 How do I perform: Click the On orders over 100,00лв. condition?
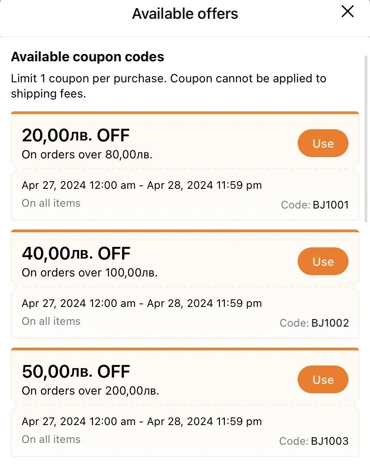coord(89,273)
